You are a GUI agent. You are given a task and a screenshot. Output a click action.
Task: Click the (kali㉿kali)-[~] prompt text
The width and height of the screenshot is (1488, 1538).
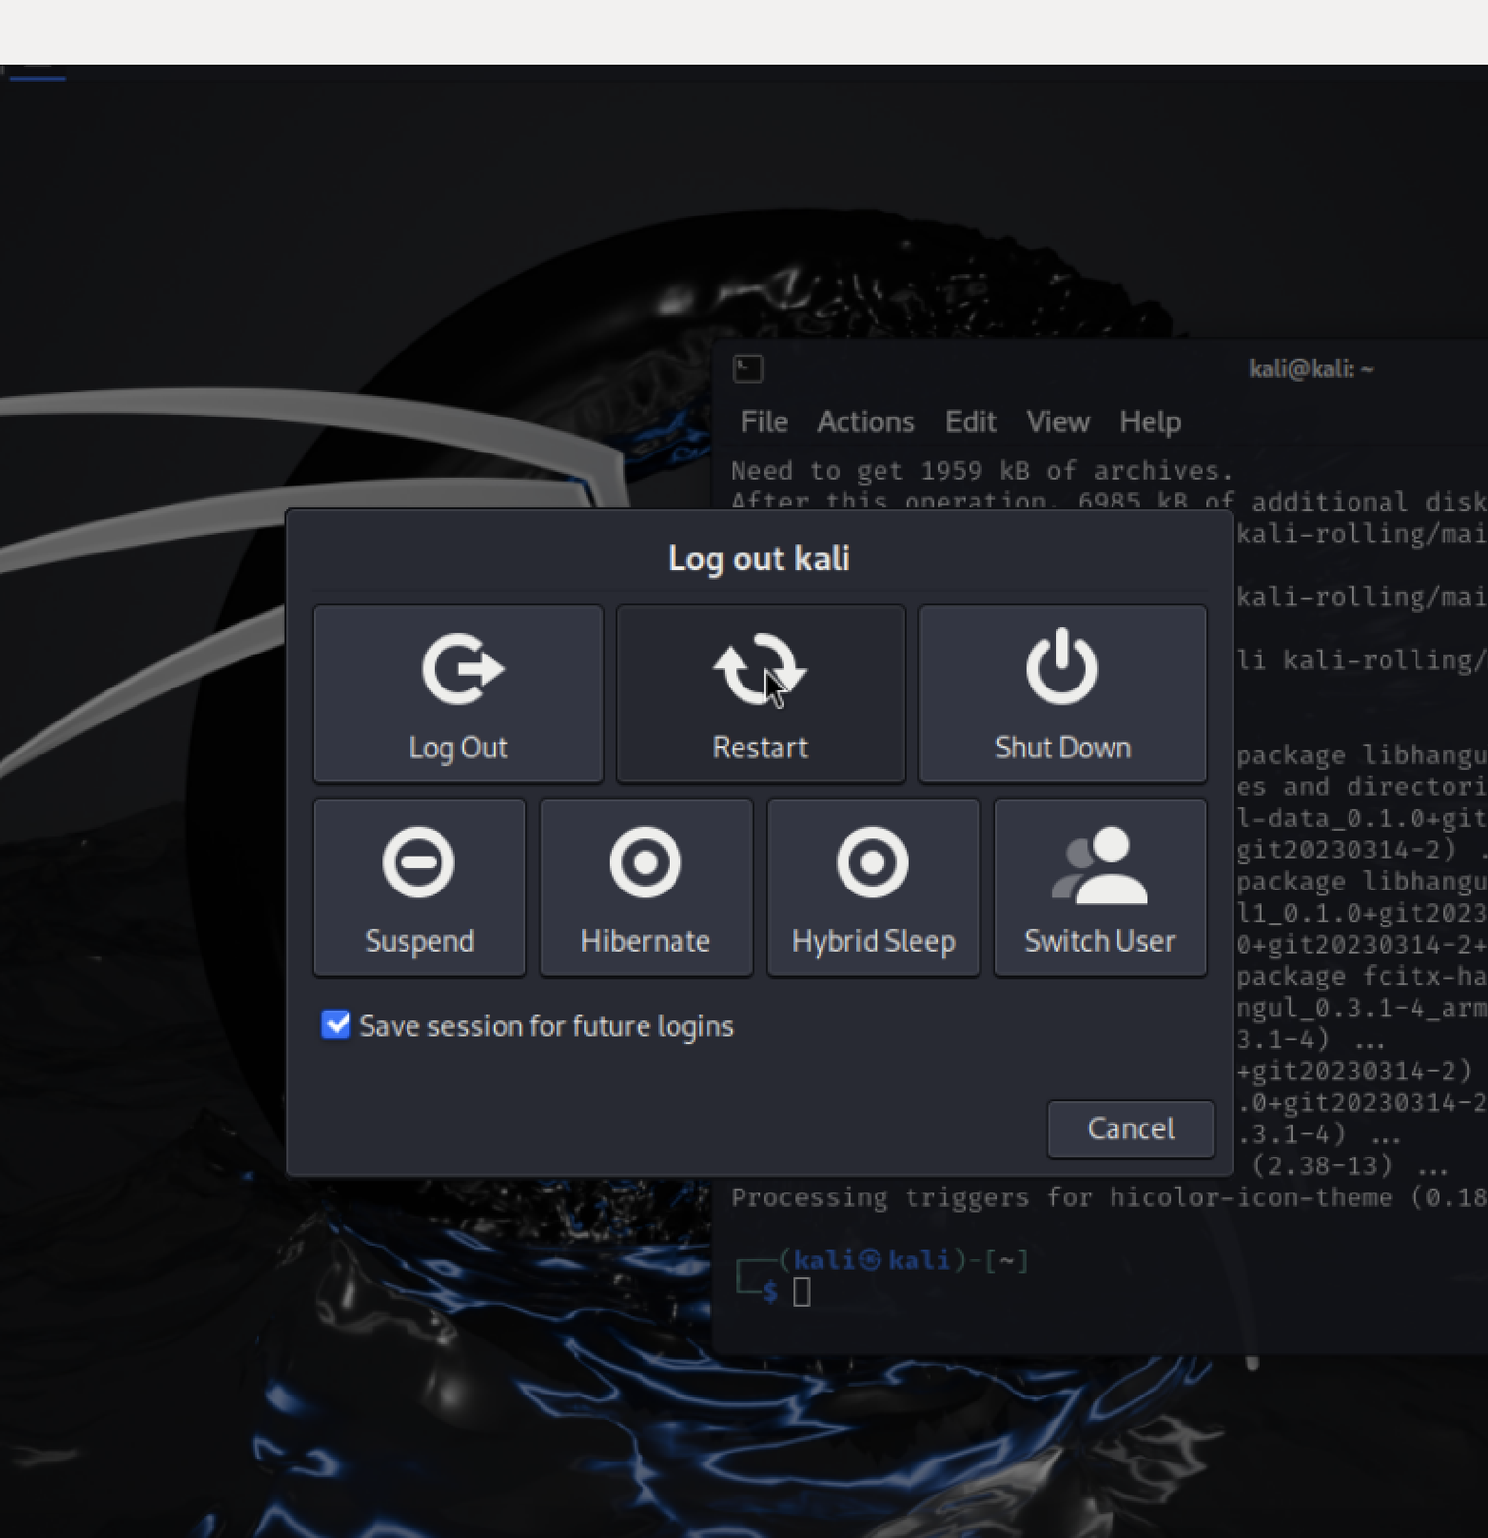pos(903,1260)
